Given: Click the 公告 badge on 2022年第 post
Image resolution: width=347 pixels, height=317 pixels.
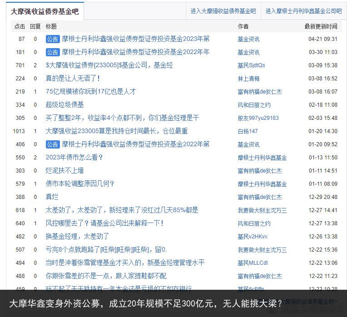Looking at the screenshot, I should click(53, 144).
